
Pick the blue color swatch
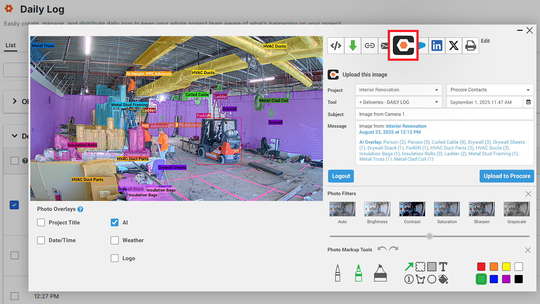coord(494,279)
